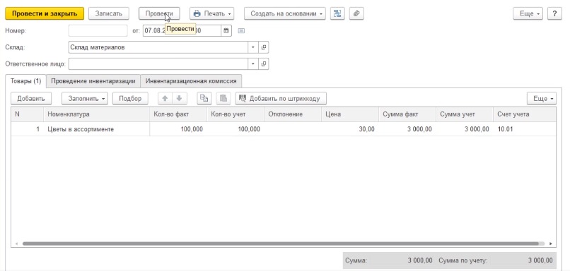Open the Ответственное лицо record using open-form icon
The image size is (570, 271).
pyautogui.click(x=264, y=64)
